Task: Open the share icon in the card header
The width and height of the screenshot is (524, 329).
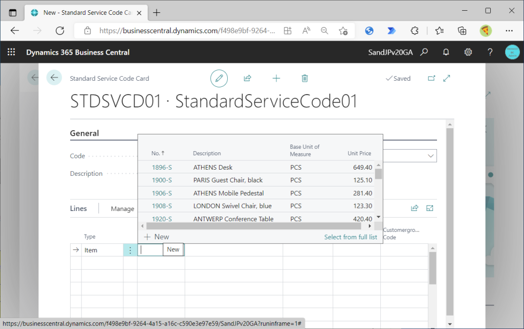Action: coord(247,78)
